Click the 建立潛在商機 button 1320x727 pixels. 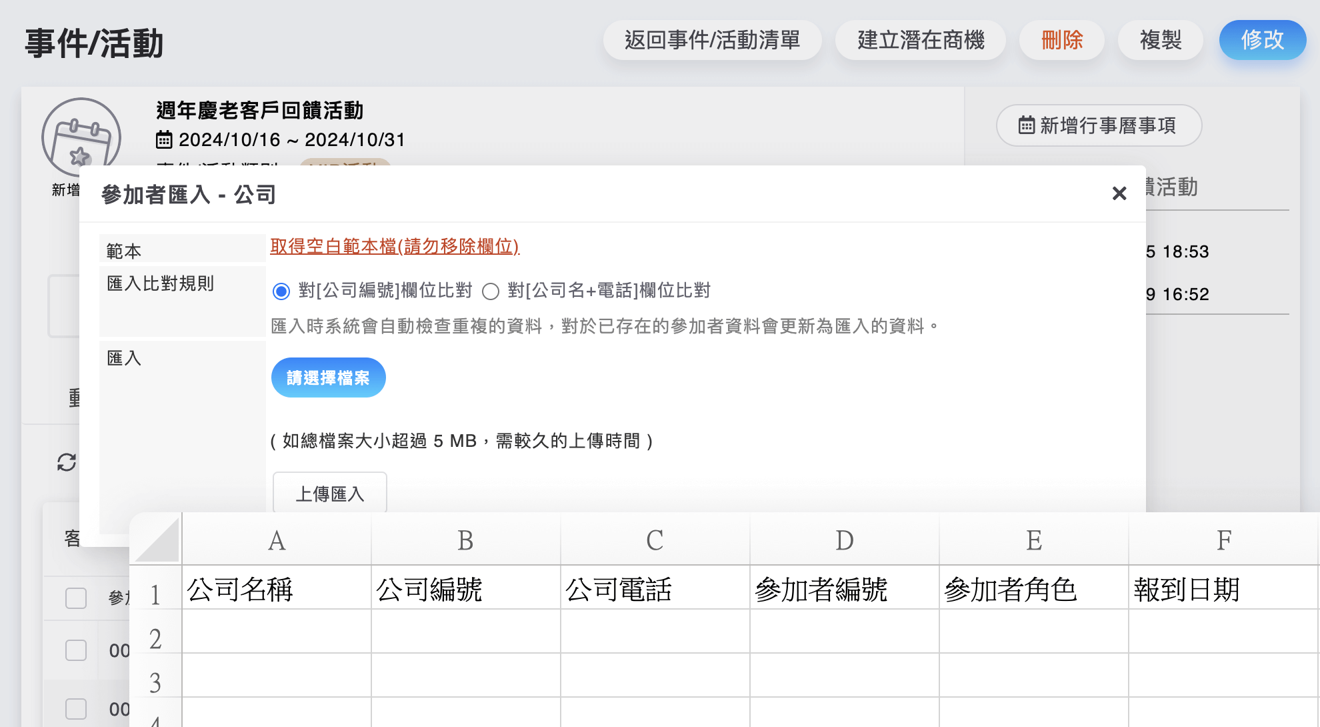pyautogui.click(x=921, y=40)
